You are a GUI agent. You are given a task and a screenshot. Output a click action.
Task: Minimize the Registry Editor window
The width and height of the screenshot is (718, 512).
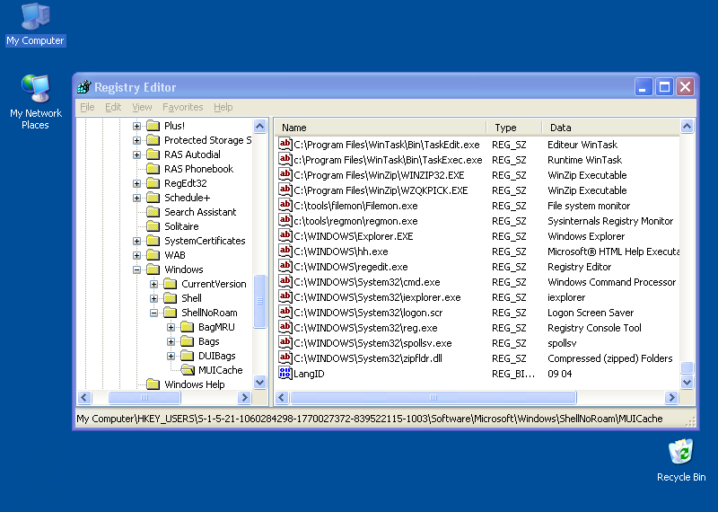coord(643,86)
